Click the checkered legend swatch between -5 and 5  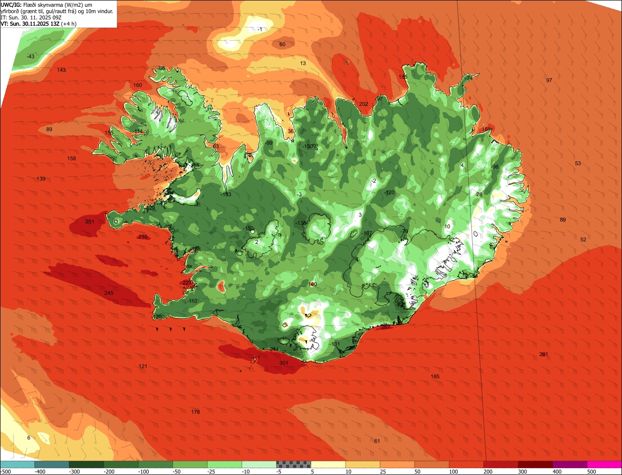pyautogui.click(x=294, y=464)
